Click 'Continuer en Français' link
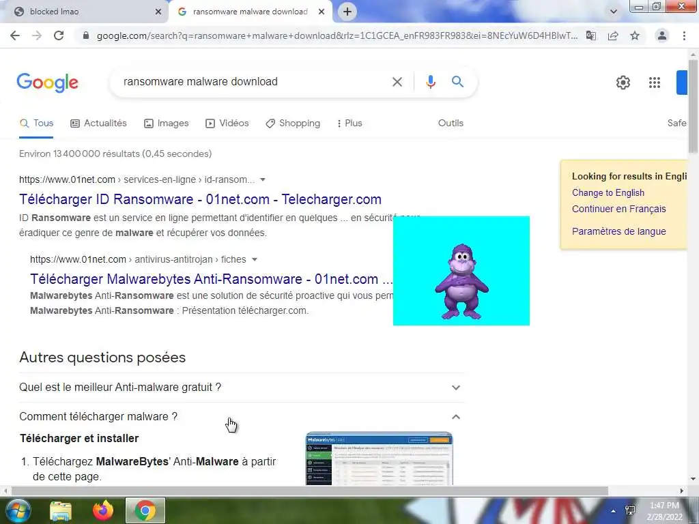 click(618, 209)
